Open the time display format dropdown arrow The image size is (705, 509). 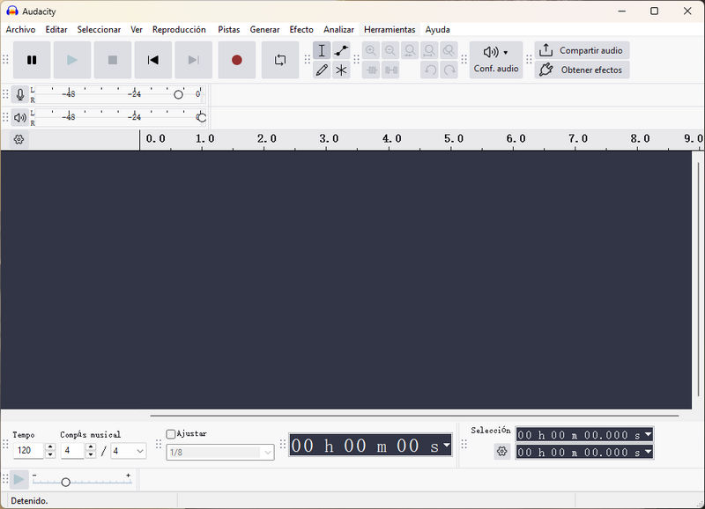pos(447,445)
